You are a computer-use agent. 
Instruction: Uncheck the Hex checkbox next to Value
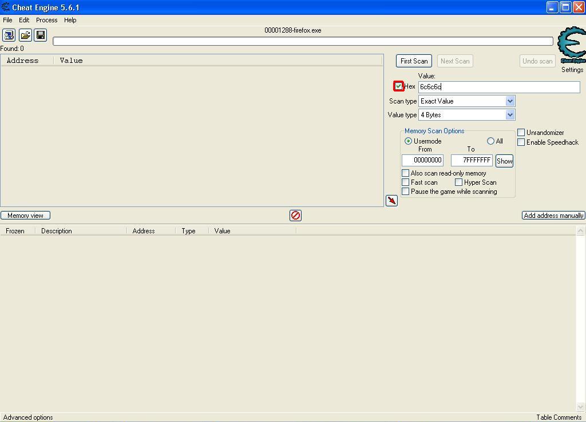tap(399, 86)
